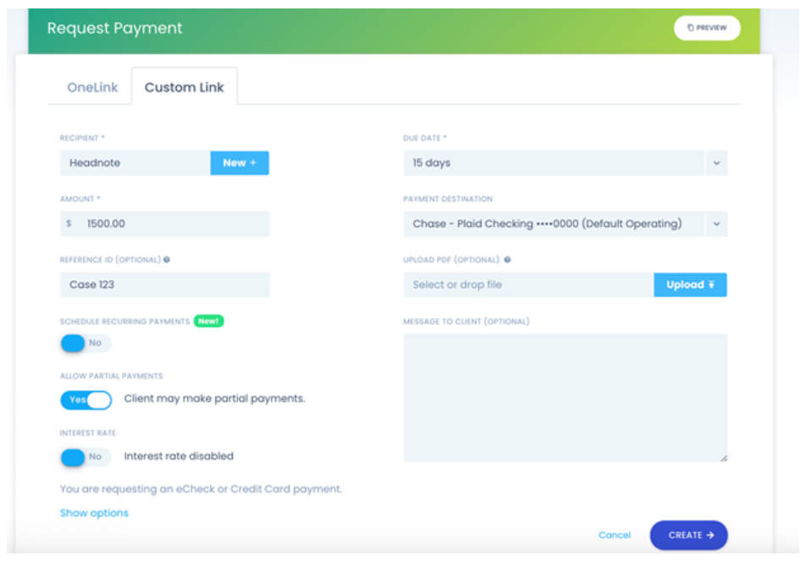The height and width of the screenshot is (561, 806).
Task: Click the Message to Client text area
Action: (566, 399)
